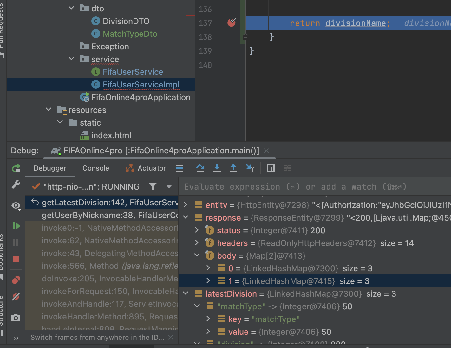Toggle the breakpoint on line 137
Screen dimensions: 451x348
[232, 23]
